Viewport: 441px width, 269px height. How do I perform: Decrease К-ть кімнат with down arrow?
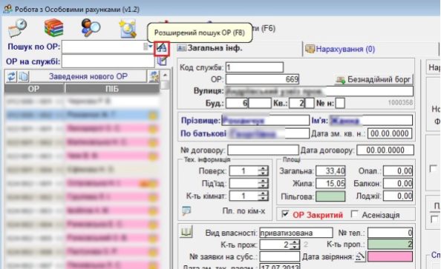pyautogui.click(x=264, y=199)
